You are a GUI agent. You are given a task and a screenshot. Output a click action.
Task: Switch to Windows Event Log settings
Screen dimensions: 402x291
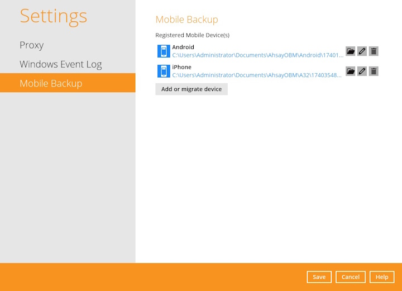coord(60,64)
